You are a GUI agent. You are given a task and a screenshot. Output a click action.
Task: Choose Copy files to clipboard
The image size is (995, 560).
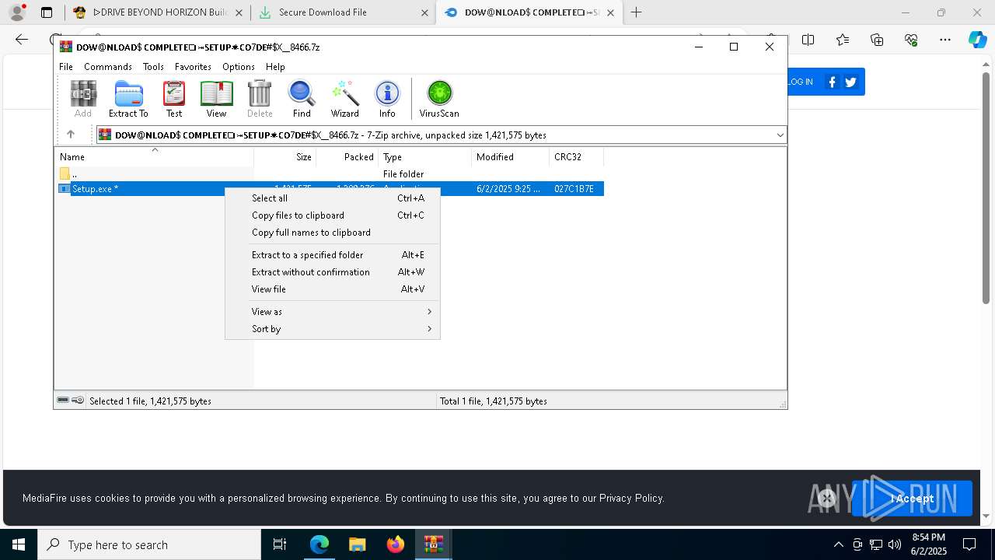point(333,215)
